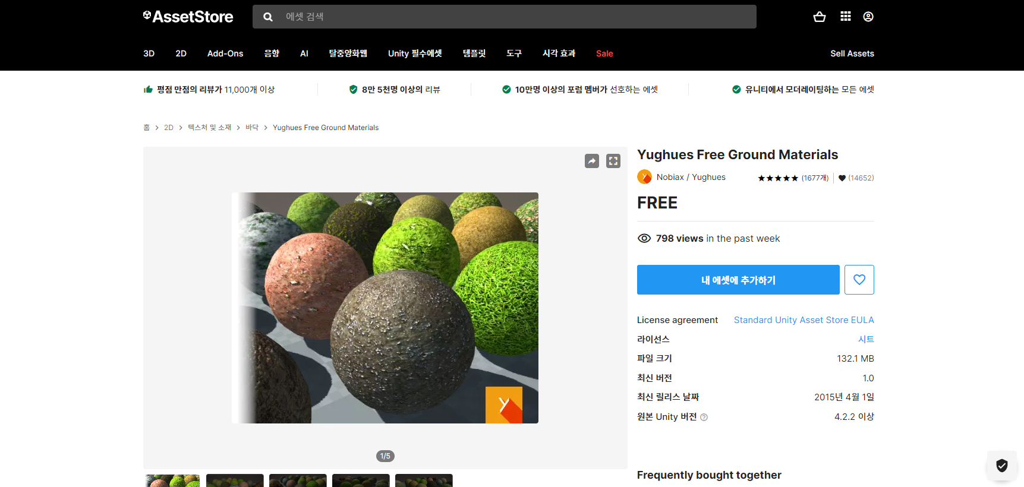Select the fifth preview thumbnail

(x=424, y=480)
